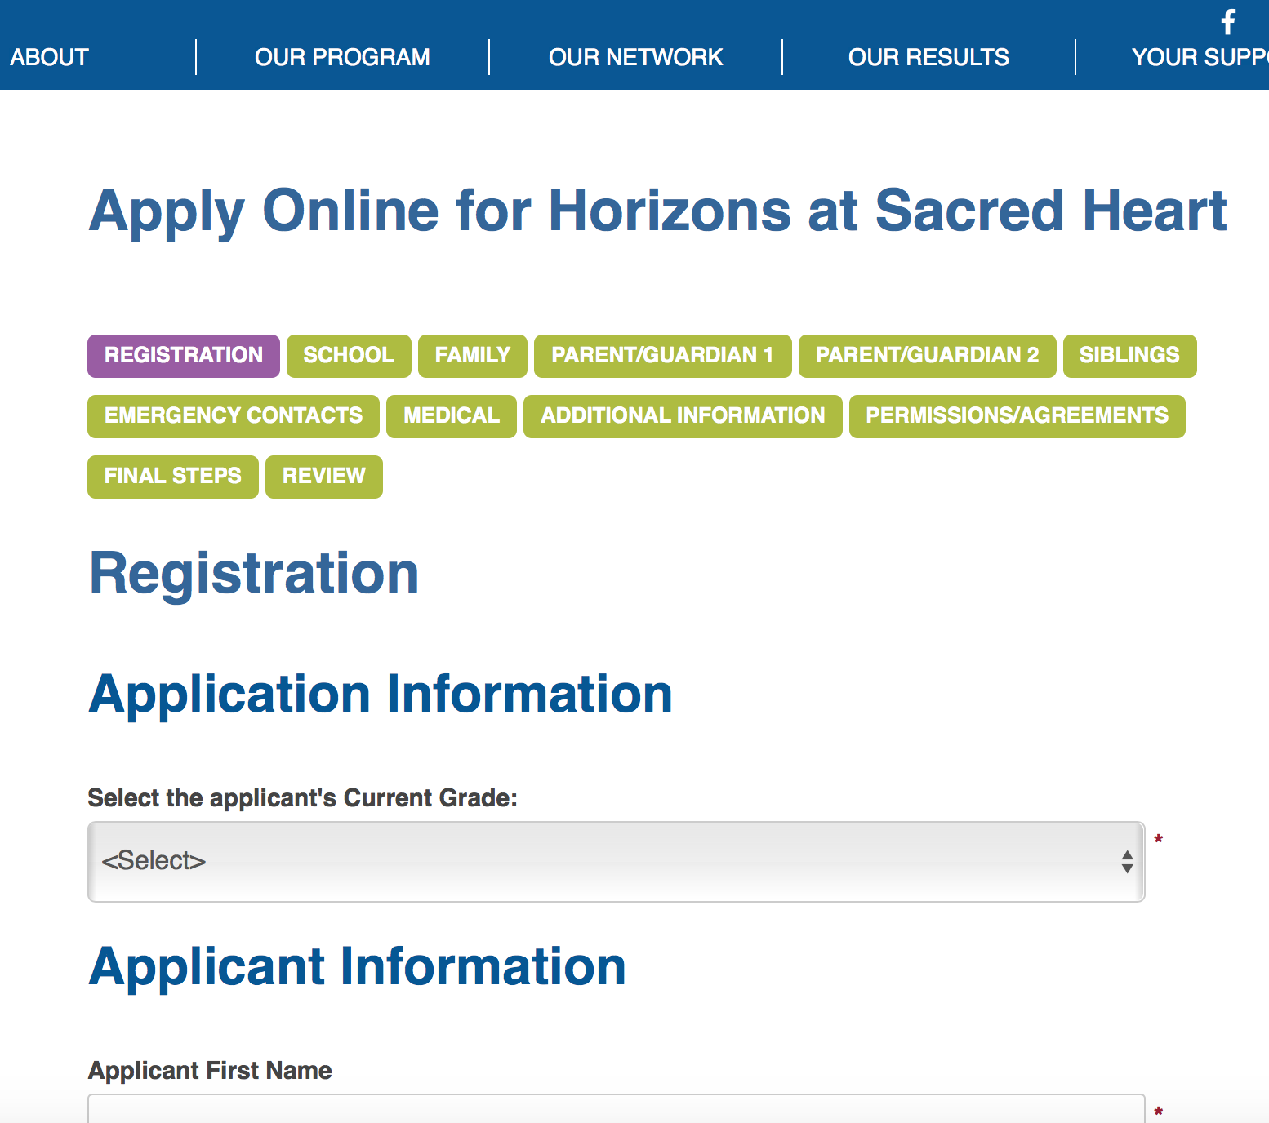Click the 'Applicant First Name' label
This screenshot has width=1269, height=1123.
(x=210, y=1070)
